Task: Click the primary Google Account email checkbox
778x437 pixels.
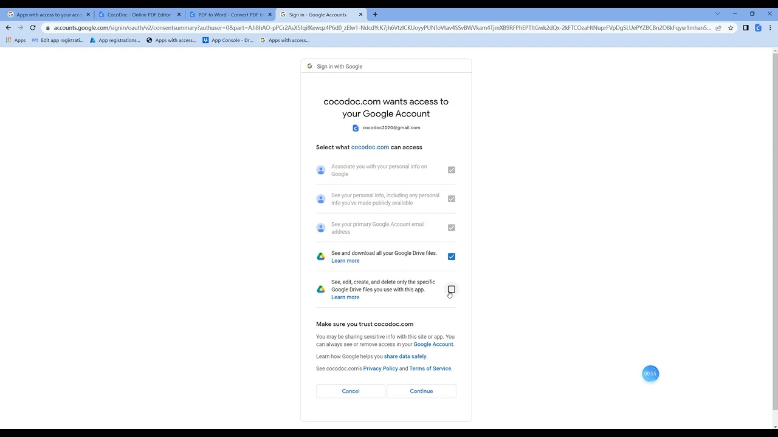Action: tap(452, 228)
